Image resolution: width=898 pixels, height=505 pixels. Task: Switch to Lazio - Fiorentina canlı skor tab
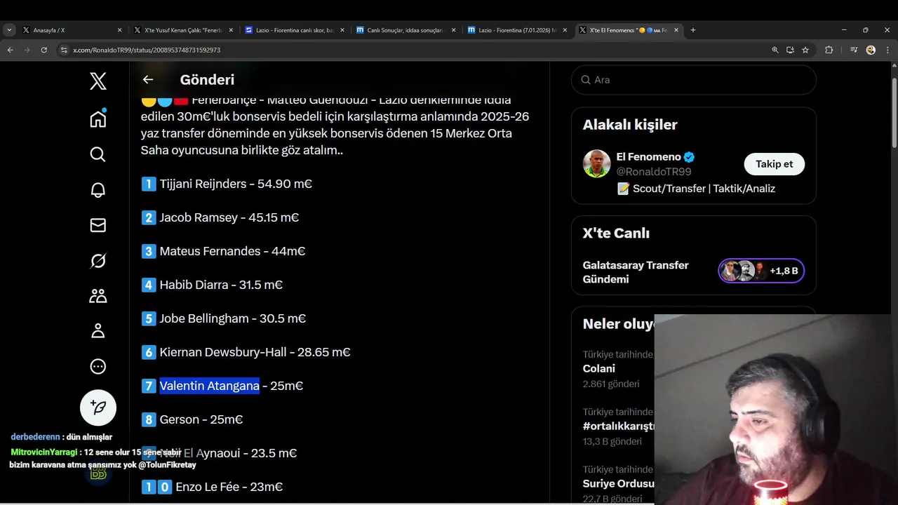point(295,30)
